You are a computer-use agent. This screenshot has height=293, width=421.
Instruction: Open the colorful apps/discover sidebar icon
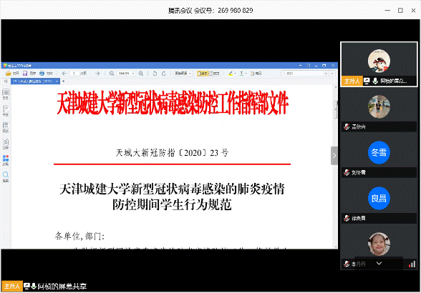point(6,160)
